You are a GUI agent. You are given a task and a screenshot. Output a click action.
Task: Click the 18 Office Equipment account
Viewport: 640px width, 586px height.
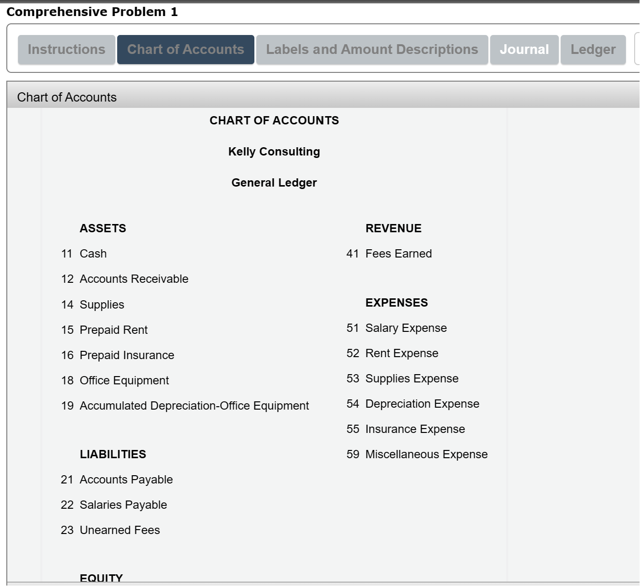[x=115, y=380]
